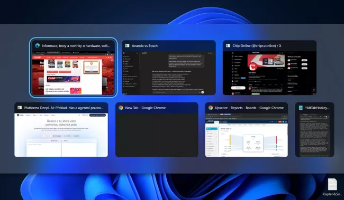Click the Chrome icon of the Upscore window
The image size is (344, 200).
coord(211,108)
